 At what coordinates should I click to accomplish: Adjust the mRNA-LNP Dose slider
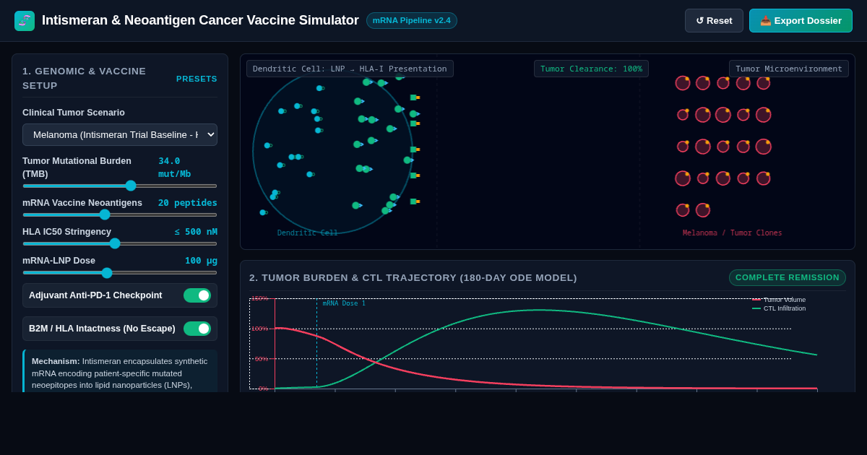[120, 272]
